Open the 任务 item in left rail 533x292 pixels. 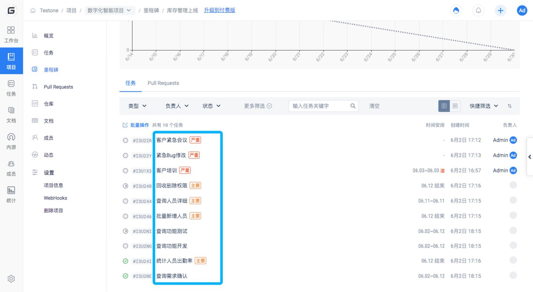click(x=11, y=88)
